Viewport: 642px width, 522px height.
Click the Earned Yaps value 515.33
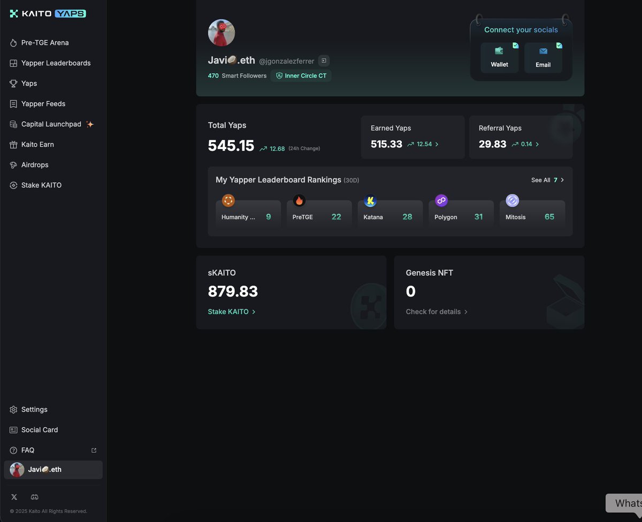[386, 144]
